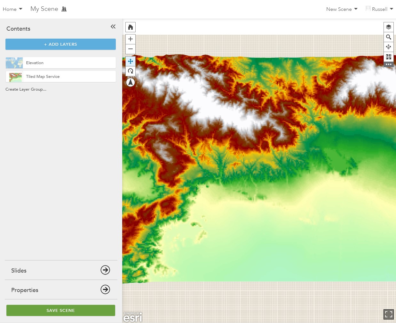Click the Add Layers button
The width and height of the screenshot is (396, 323).
click(60, 44)
